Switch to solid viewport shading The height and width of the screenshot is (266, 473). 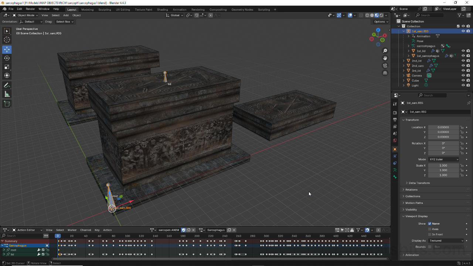click(372, 15)
